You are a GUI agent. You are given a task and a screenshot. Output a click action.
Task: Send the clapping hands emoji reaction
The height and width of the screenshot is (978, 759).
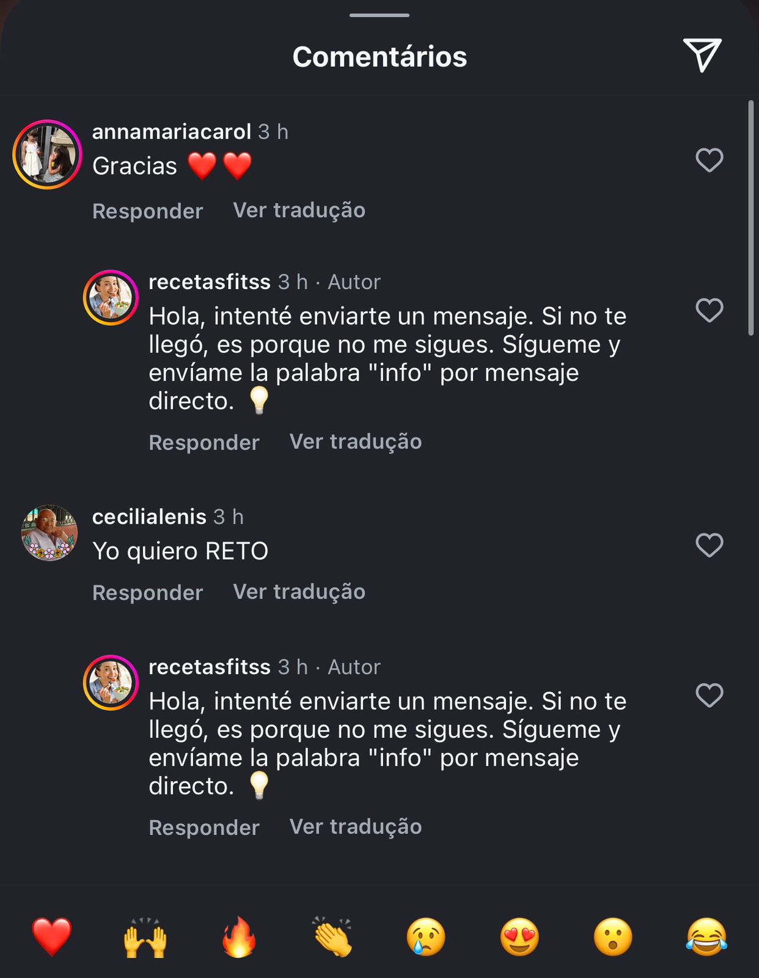[332, 936]
